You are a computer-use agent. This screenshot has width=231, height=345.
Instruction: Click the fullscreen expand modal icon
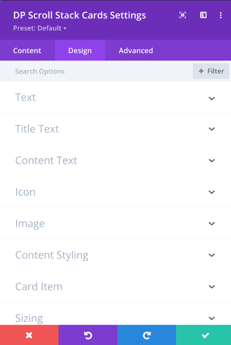pyautogui.click(x=182, y=15)
